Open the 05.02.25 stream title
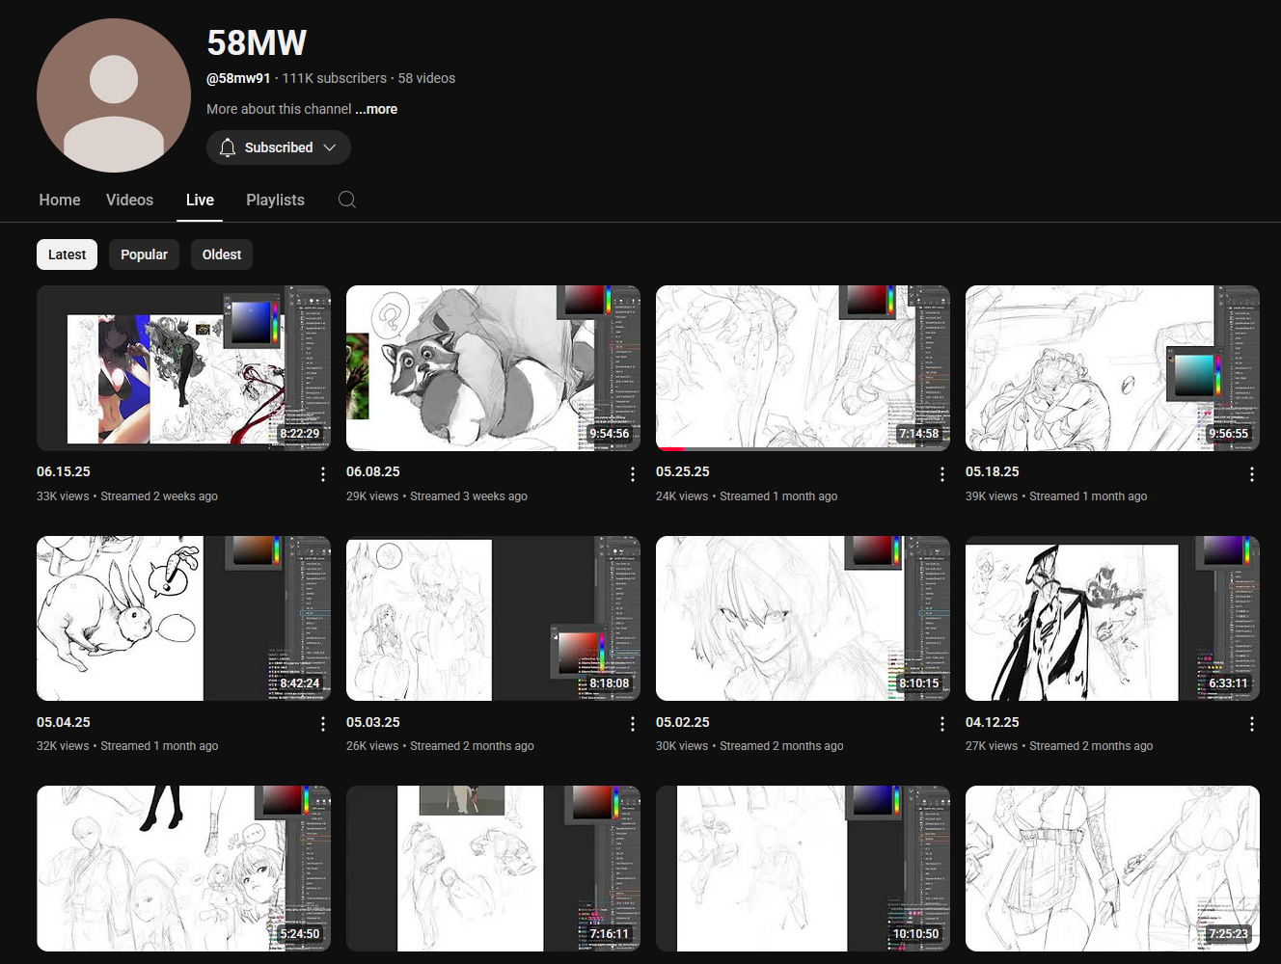 (x=683, y=722)
